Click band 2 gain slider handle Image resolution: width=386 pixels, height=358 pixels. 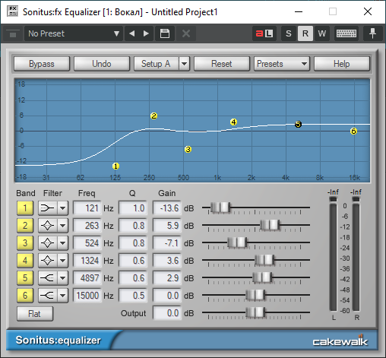pyautogui.click(x=270, y=225)
